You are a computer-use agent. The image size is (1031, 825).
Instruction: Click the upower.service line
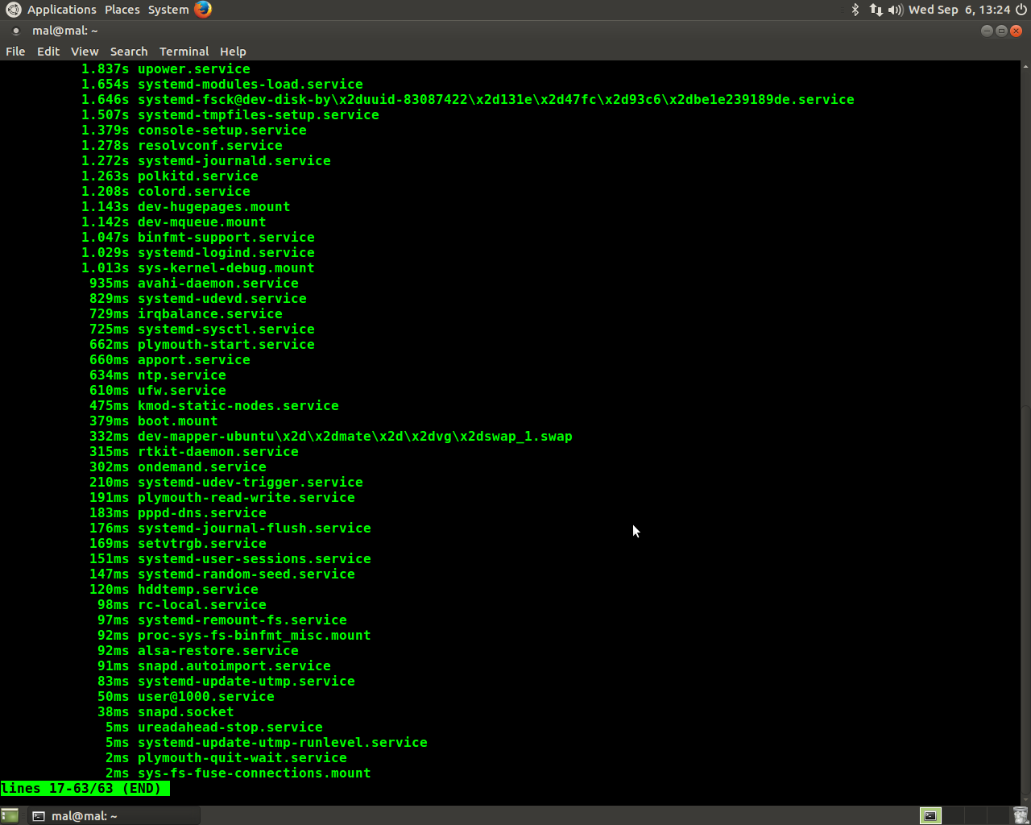[x=165, y=69]
